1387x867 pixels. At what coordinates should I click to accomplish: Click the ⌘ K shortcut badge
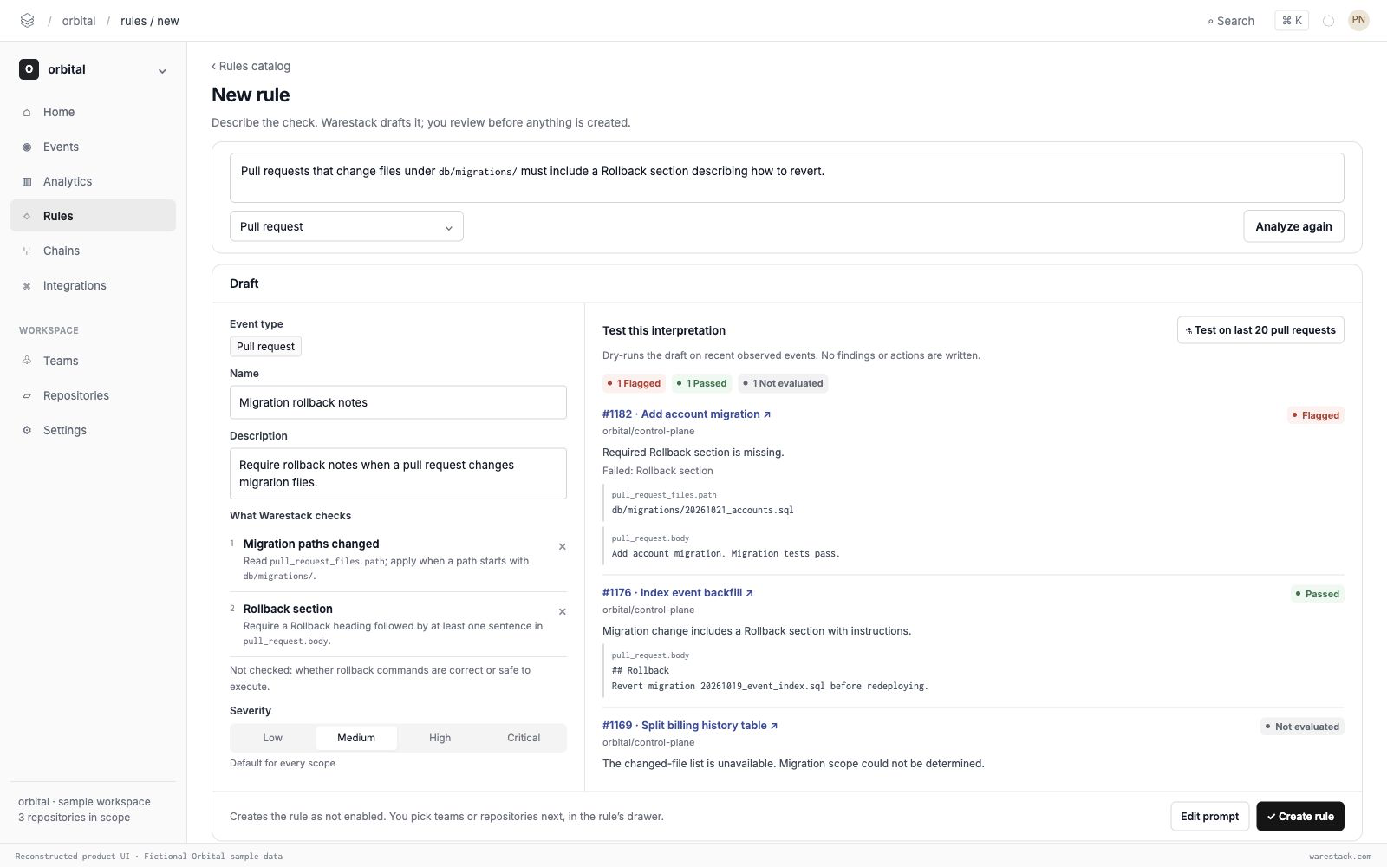coord(1292,21)
